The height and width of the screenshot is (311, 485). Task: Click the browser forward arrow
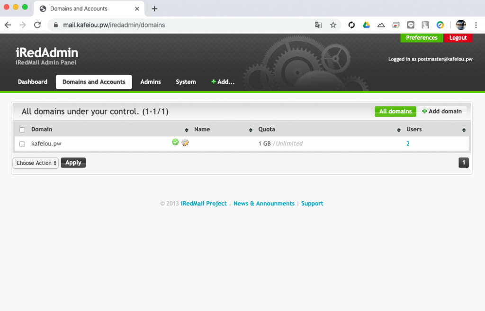(23, 25)
